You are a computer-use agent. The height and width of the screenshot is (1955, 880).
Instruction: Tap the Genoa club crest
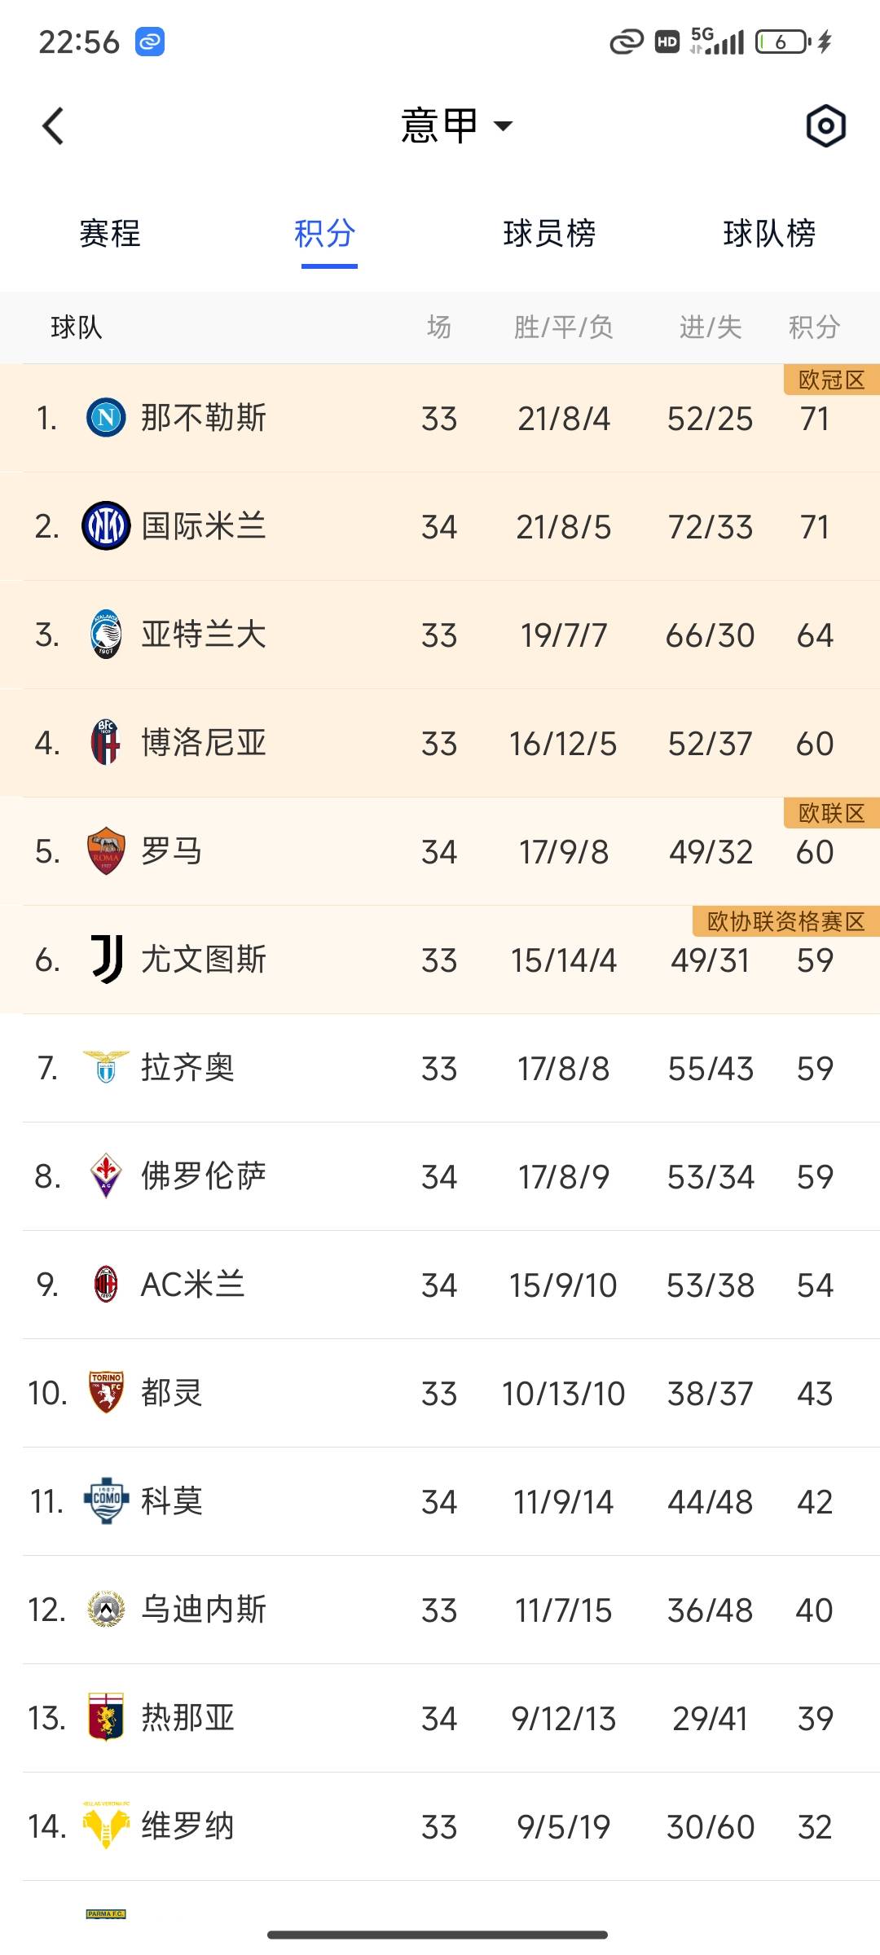tap(106, 1718)
